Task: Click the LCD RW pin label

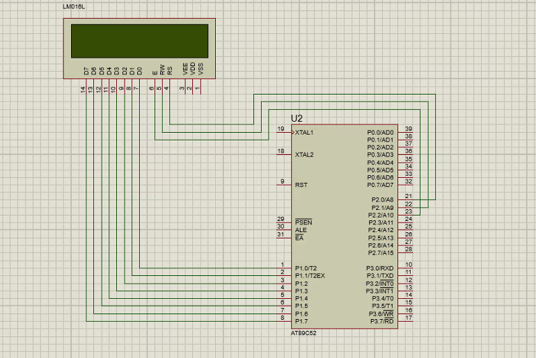Action: coord(162,70)
